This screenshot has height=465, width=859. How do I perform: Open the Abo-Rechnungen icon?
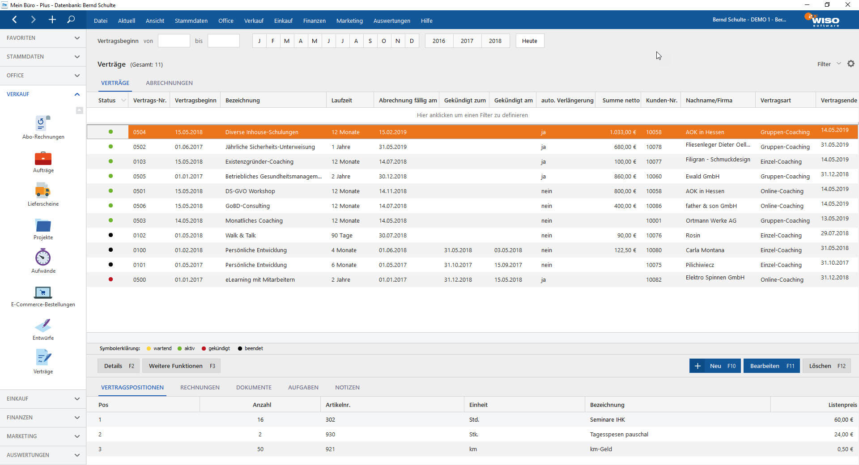[43, 123]
